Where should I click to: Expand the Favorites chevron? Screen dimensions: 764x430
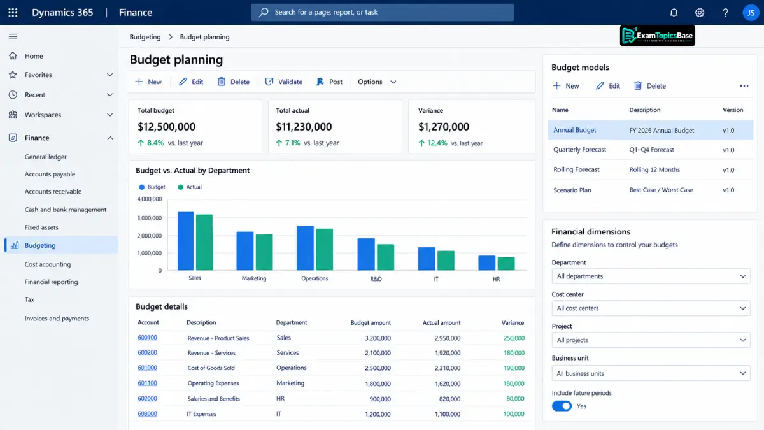[110, 75]
